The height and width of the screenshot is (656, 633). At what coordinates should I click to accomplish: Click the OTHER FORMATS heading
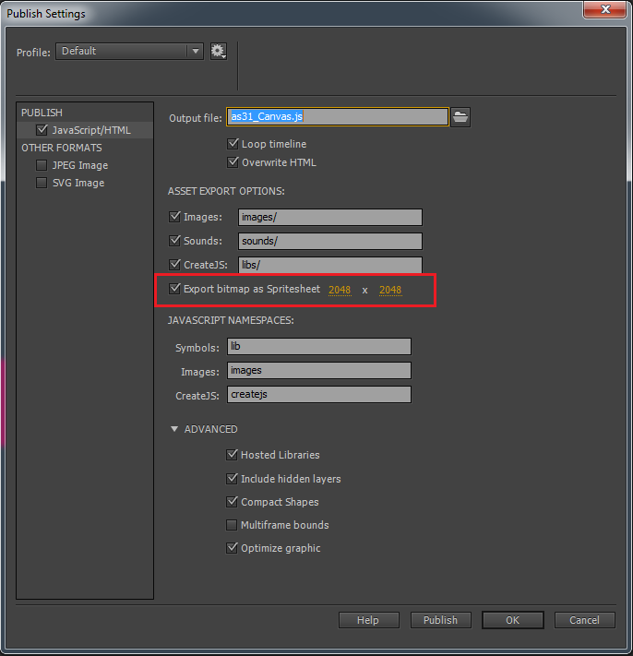click(62, 148)
